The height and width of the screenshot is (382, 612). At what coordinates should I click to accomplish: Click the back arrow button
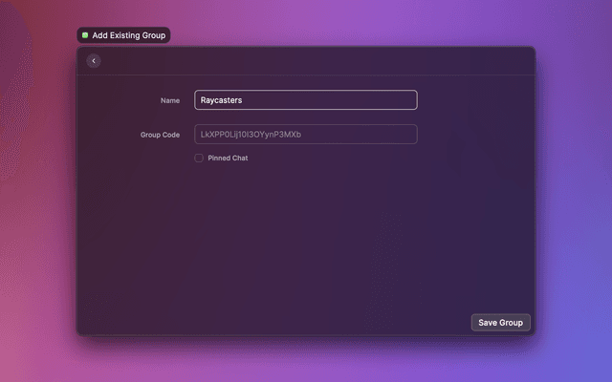(x=94, y=61)
